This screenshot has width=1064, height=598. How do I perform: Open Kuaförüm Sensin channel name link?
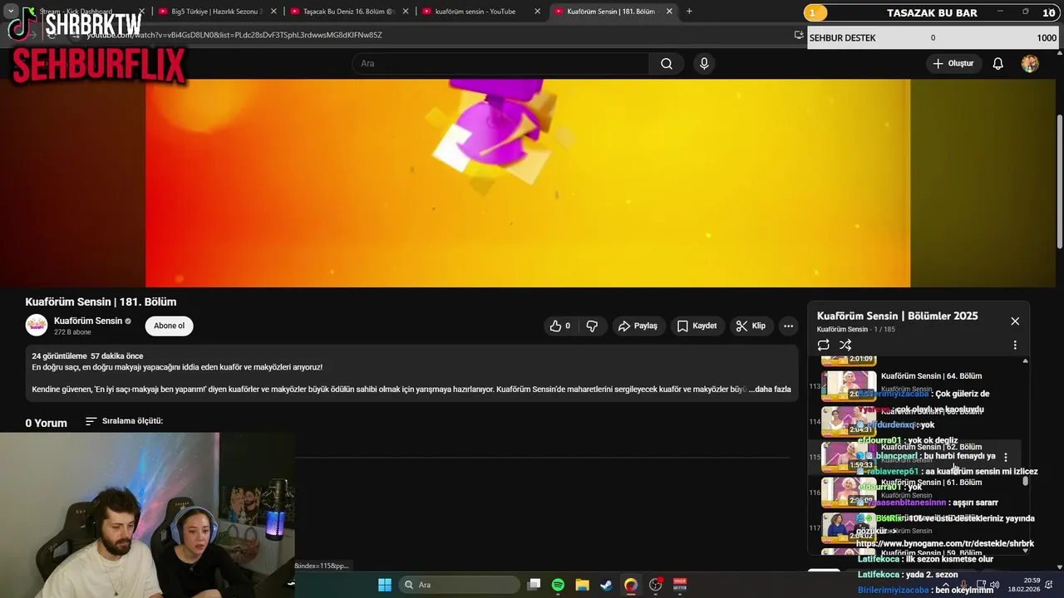(x=88, y=321)
